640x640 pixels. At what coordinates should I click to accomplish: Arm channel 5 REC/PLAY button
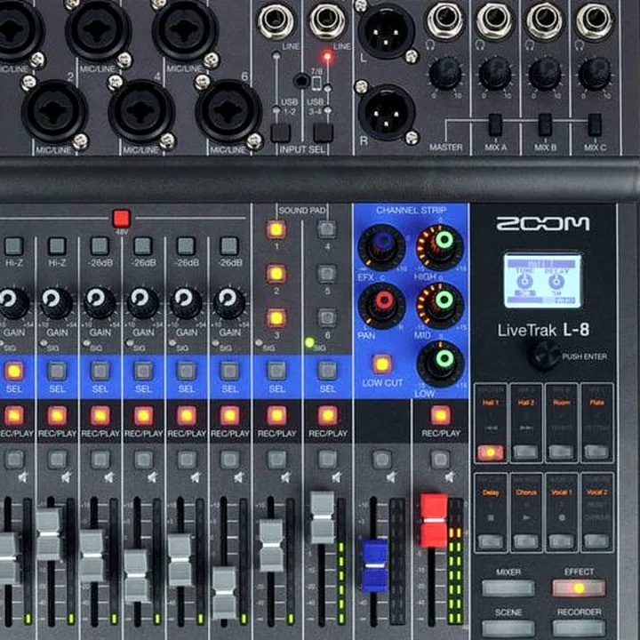(187, 416)
